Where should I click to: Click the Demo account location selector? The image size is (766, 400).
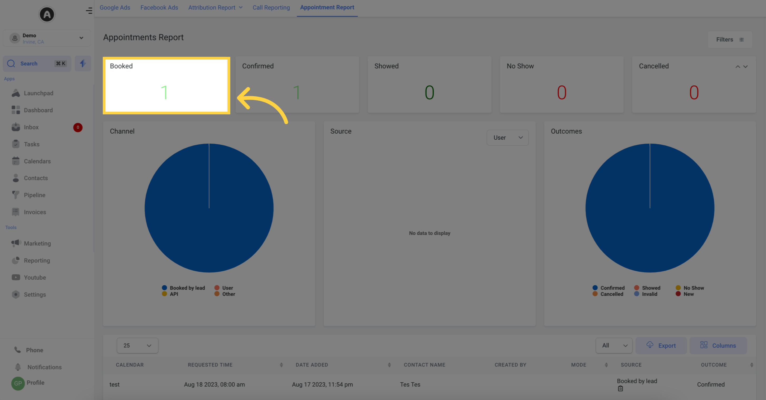pos(46,38)
